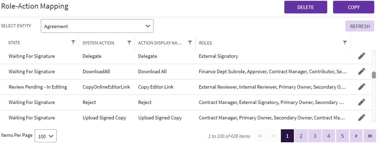Go to next page arrow

tap(356, 136)
